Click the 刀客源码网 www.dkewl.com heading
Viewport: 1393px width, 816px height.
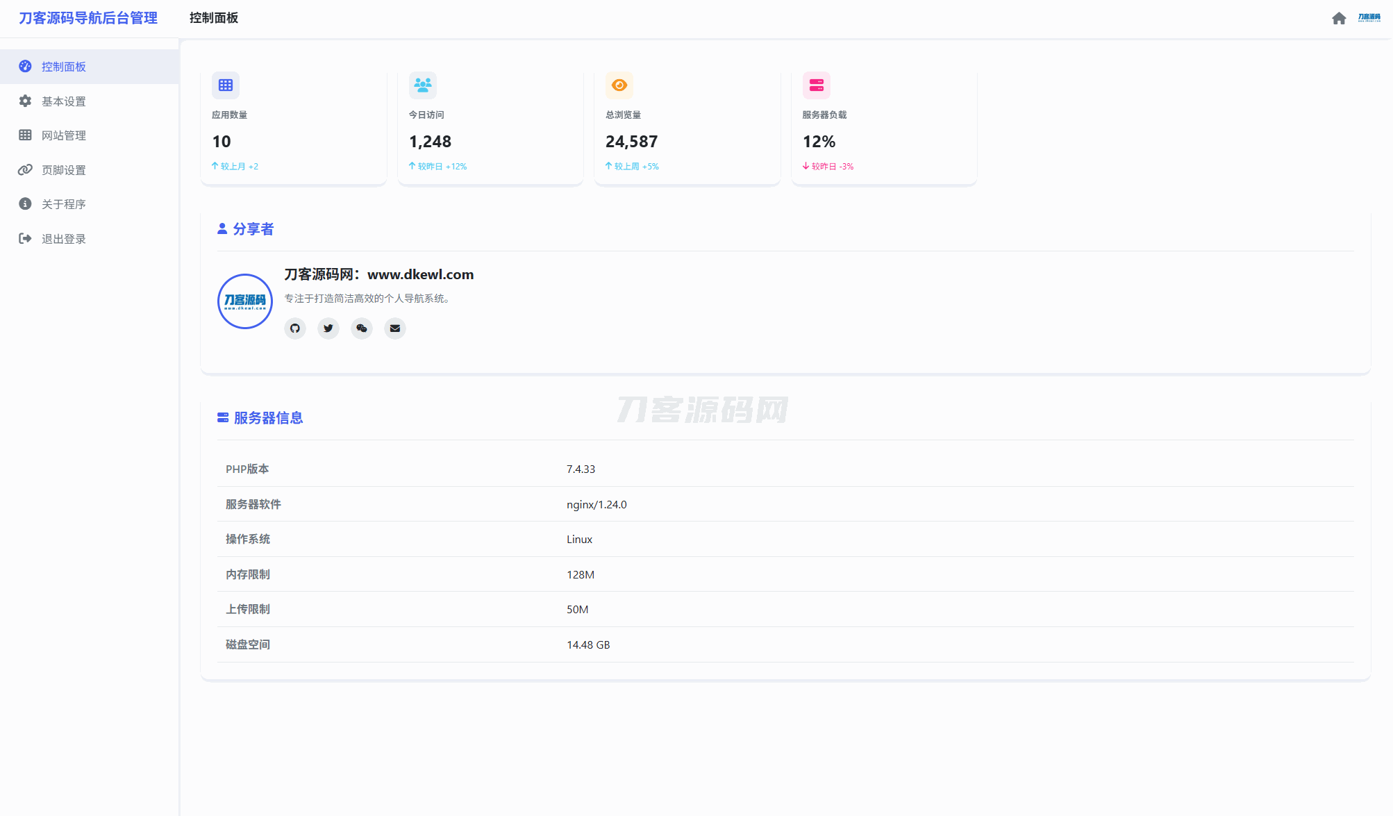tap(378, 274)
